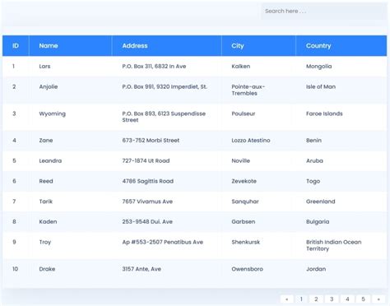This screenshot has width=390, height=306.
Task: Click the Address column header
Action: (167, 46)
